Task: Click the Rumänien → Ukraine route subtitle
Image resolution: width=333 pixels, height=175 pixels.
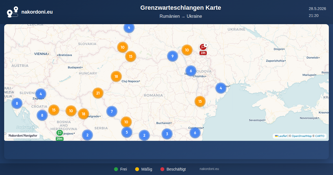Action: pos(181,16)
